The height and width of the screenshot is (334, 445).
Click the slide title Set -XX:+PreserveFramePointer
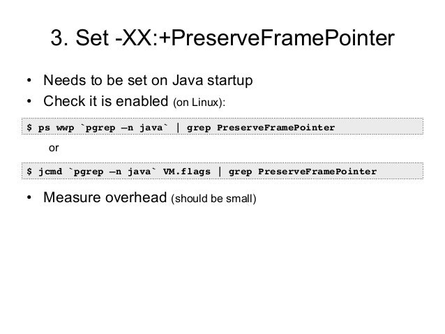[x=222, y=38]
